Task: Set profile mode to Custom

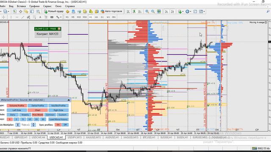Action: [63, 114]
